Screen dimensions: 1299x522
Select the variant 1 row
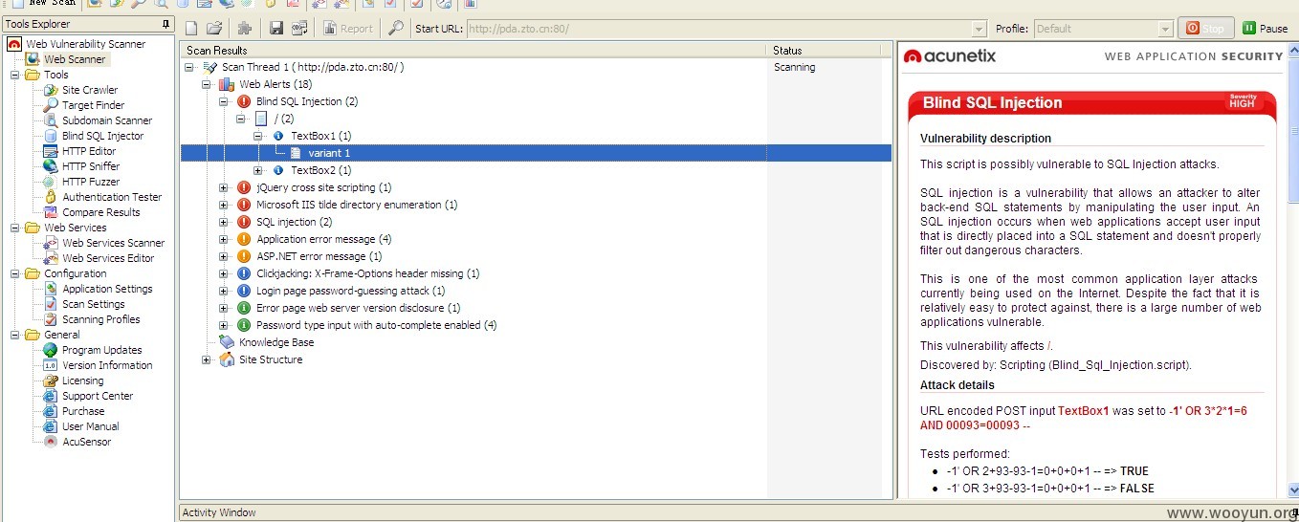[x=536, y=153]
